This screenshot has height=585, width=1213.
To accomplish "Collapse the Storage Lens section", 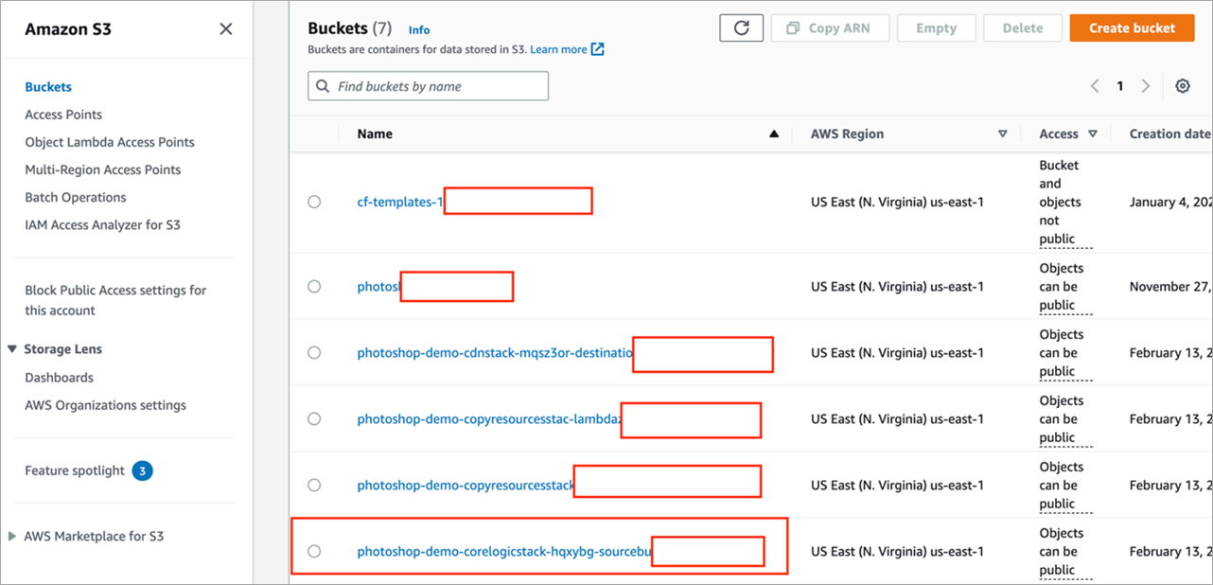I will (12, 349).
